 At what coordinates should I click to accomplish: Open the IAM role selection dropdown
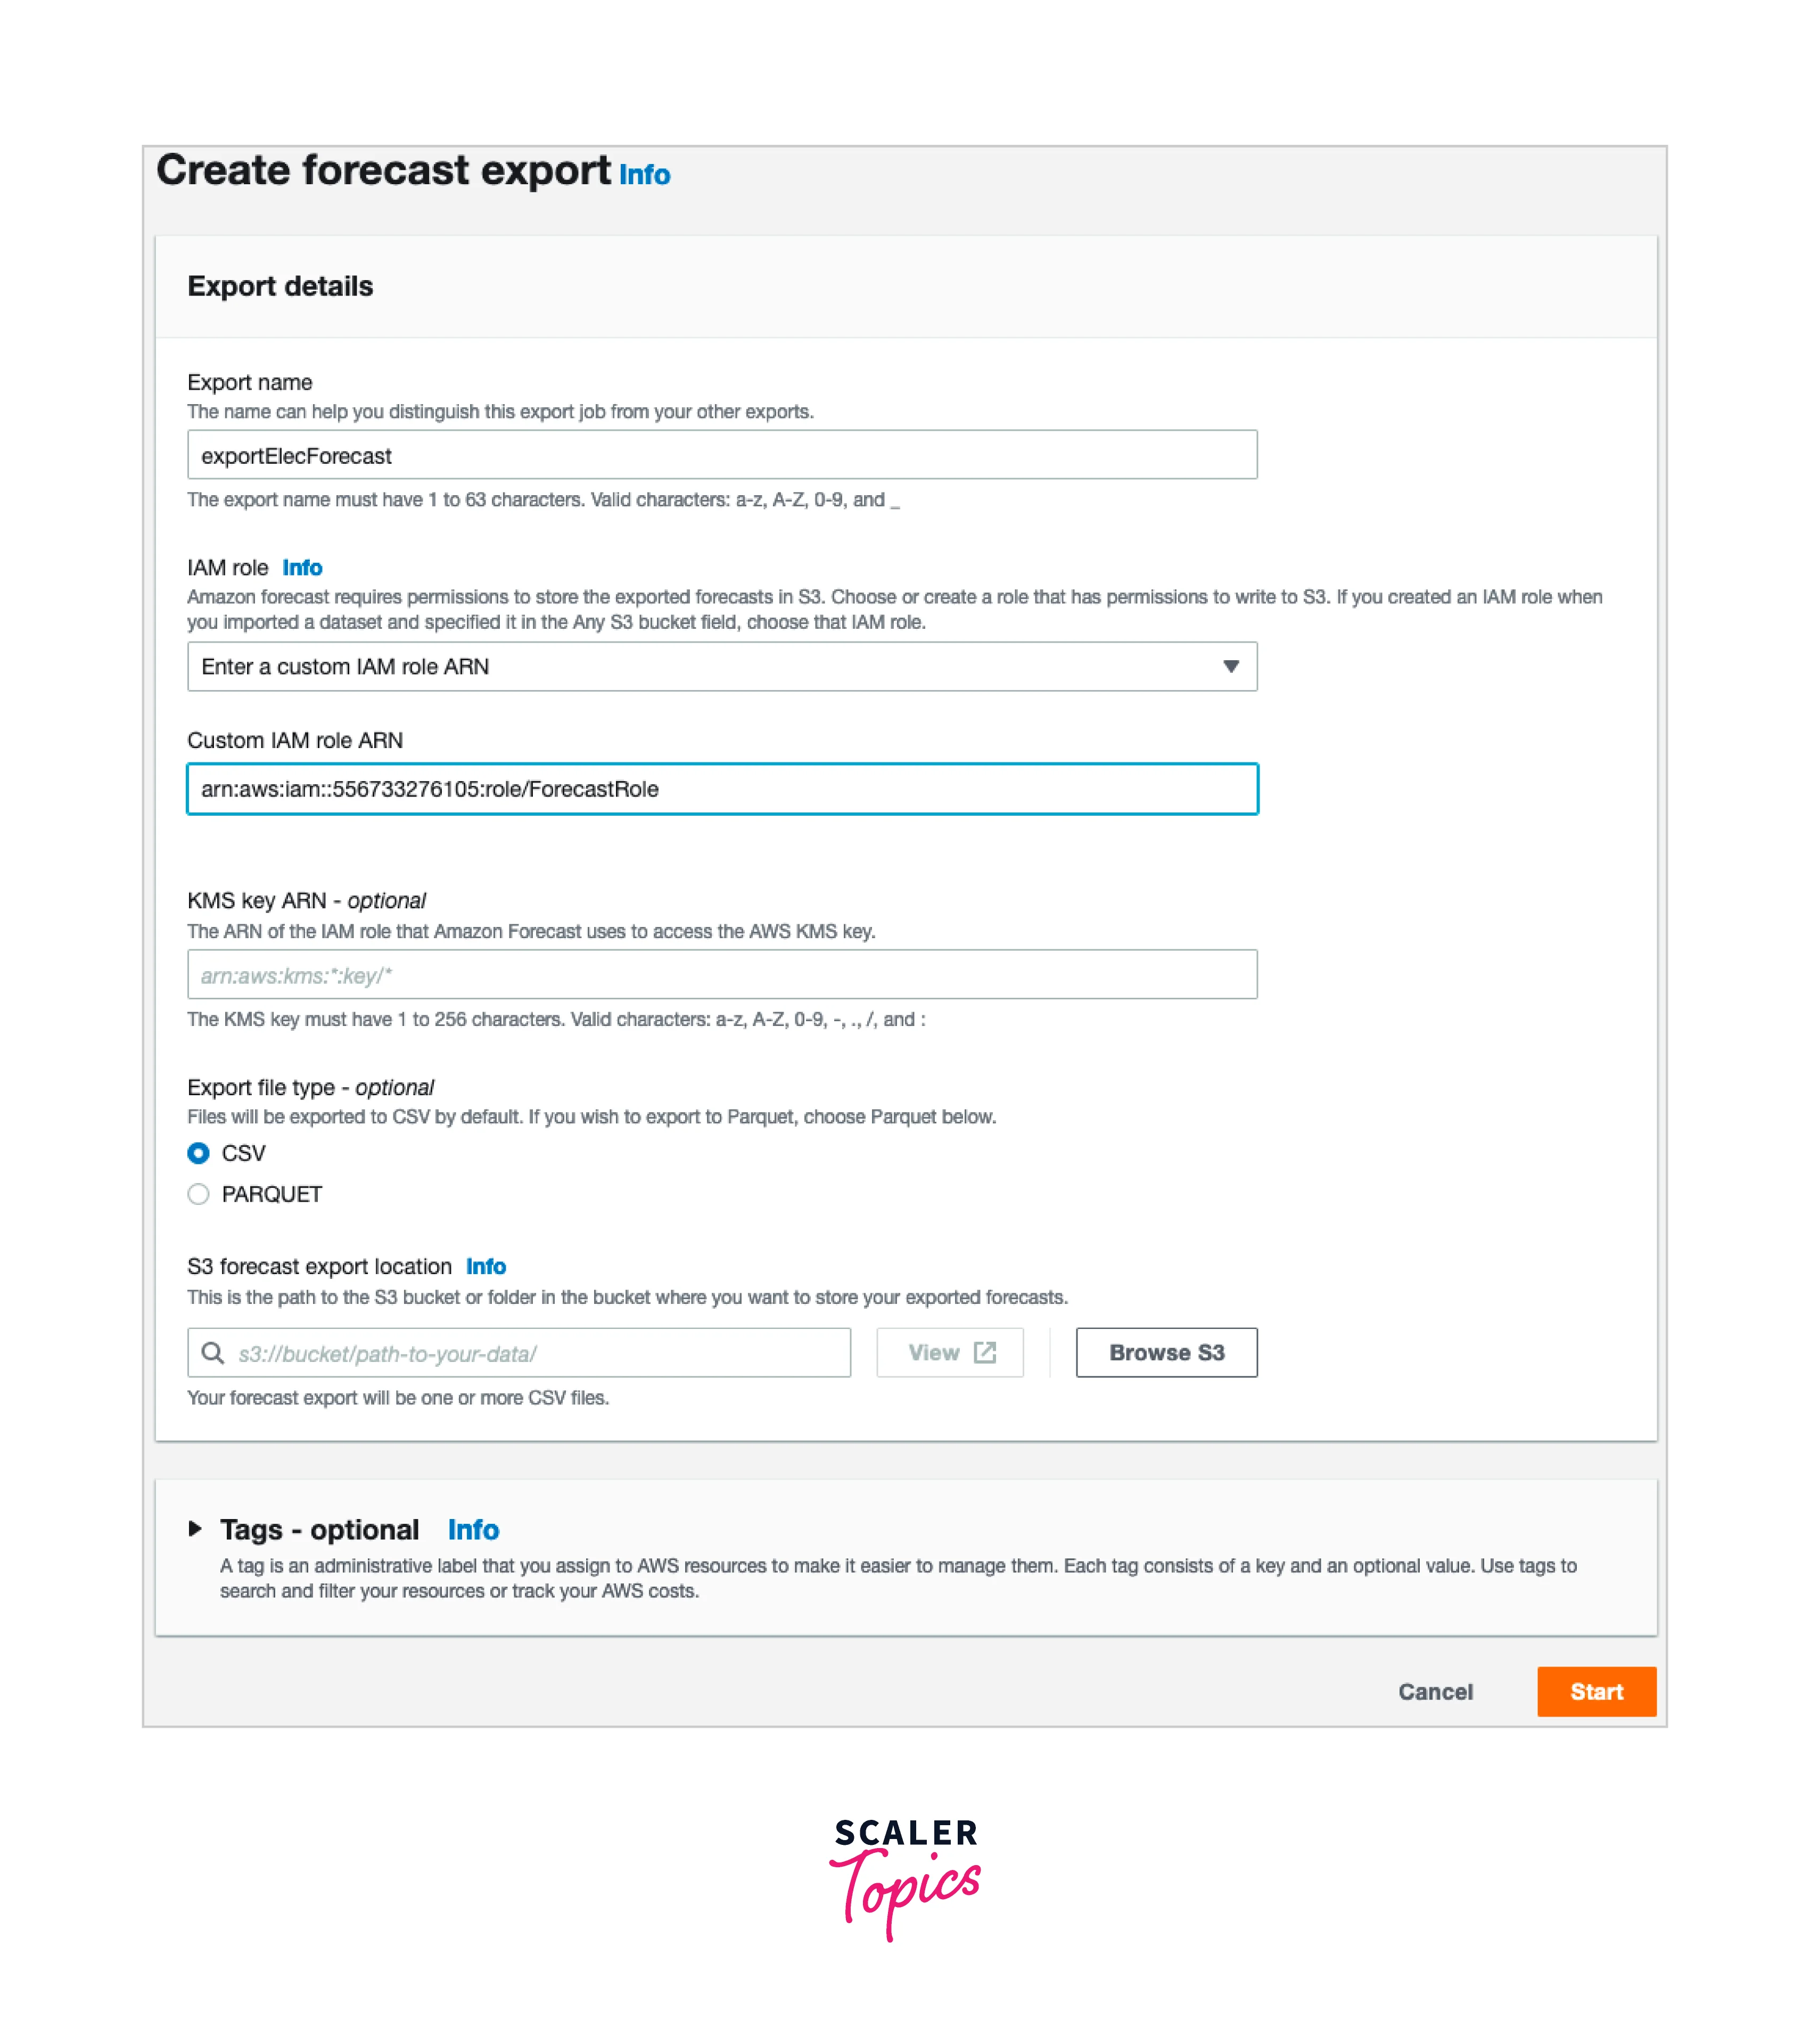[x=721, y=667]
